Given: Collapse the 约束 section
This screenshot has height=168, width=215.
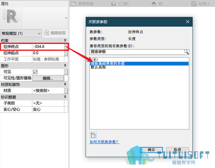Looking at the screenshot, I should tap(65, 40).
